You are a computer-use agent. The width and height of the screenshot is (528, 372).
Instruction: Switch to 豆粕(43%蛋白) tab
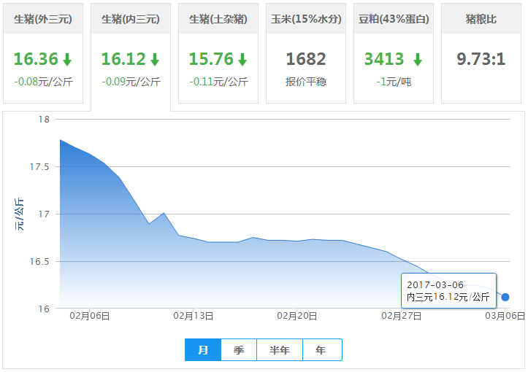pyautogui.click(x=394, y=20)
